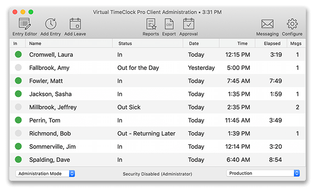Select the name Sommerville, Jim
The height and width of the screenshot is (189, 315).
(52, 147)
